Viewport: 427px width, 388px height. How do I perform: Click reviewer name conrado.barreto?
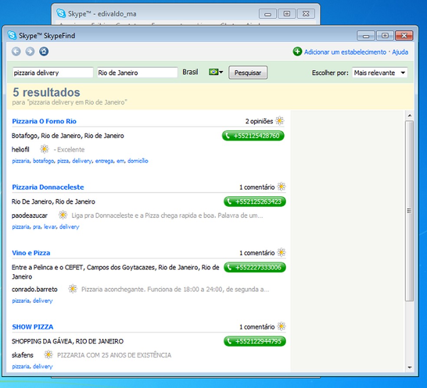35,289
